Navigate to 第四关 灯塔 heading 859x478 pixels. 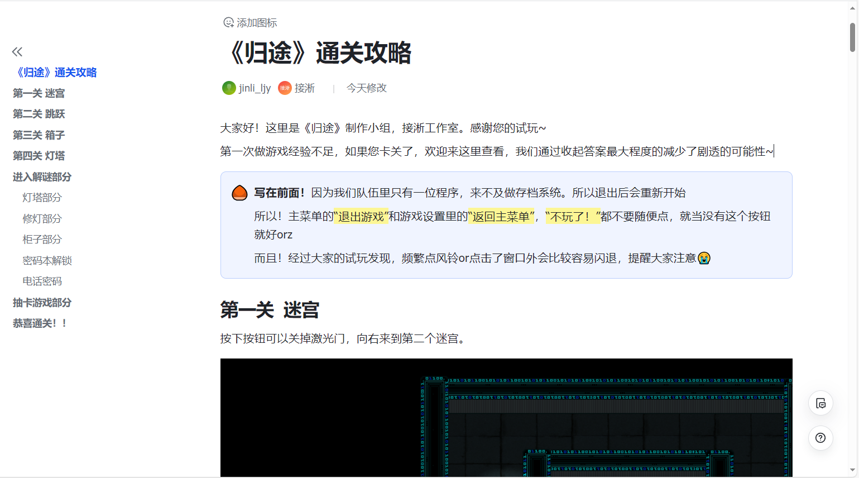click(x=39, y=156)
